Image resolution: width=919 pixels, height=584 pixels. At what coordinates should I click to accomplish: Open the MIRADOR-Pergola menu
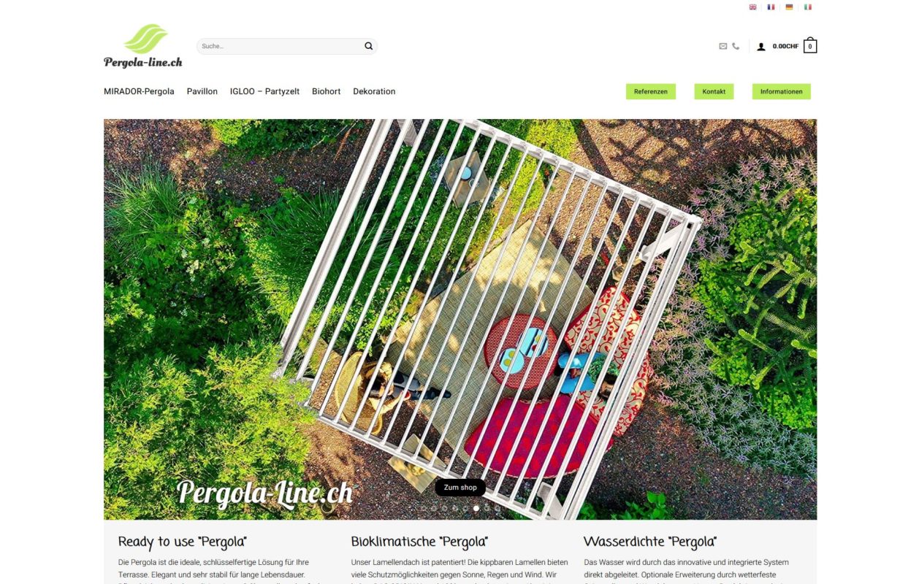click(x=139, y=91)
